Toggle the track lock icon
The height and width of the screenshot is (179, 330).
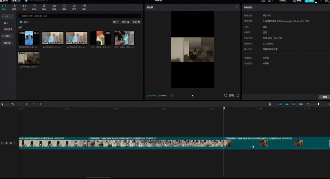tap(7, 143)
